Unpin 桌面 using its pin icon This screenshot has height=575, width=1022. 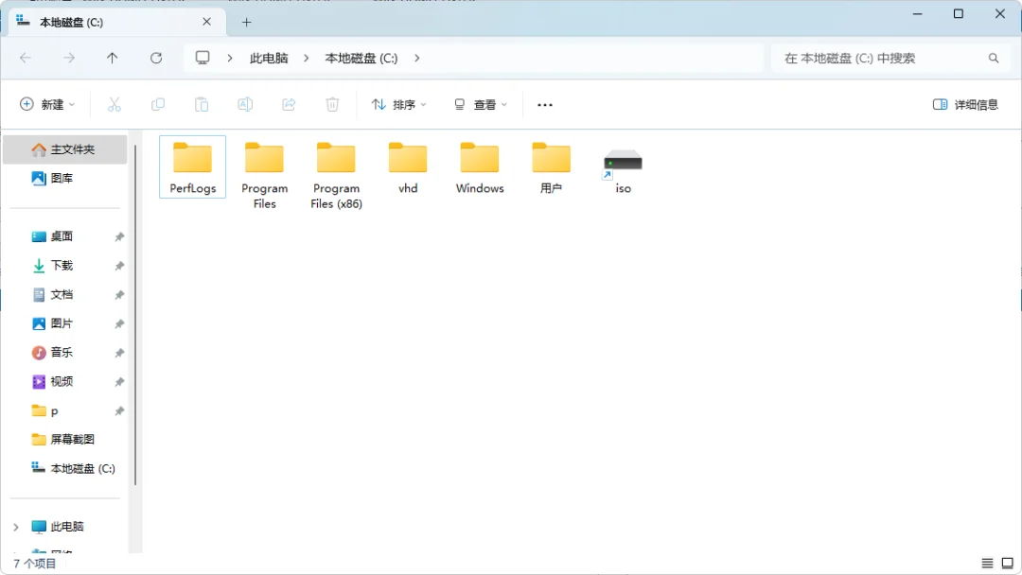pyautogui.click(x=119, y=236)
